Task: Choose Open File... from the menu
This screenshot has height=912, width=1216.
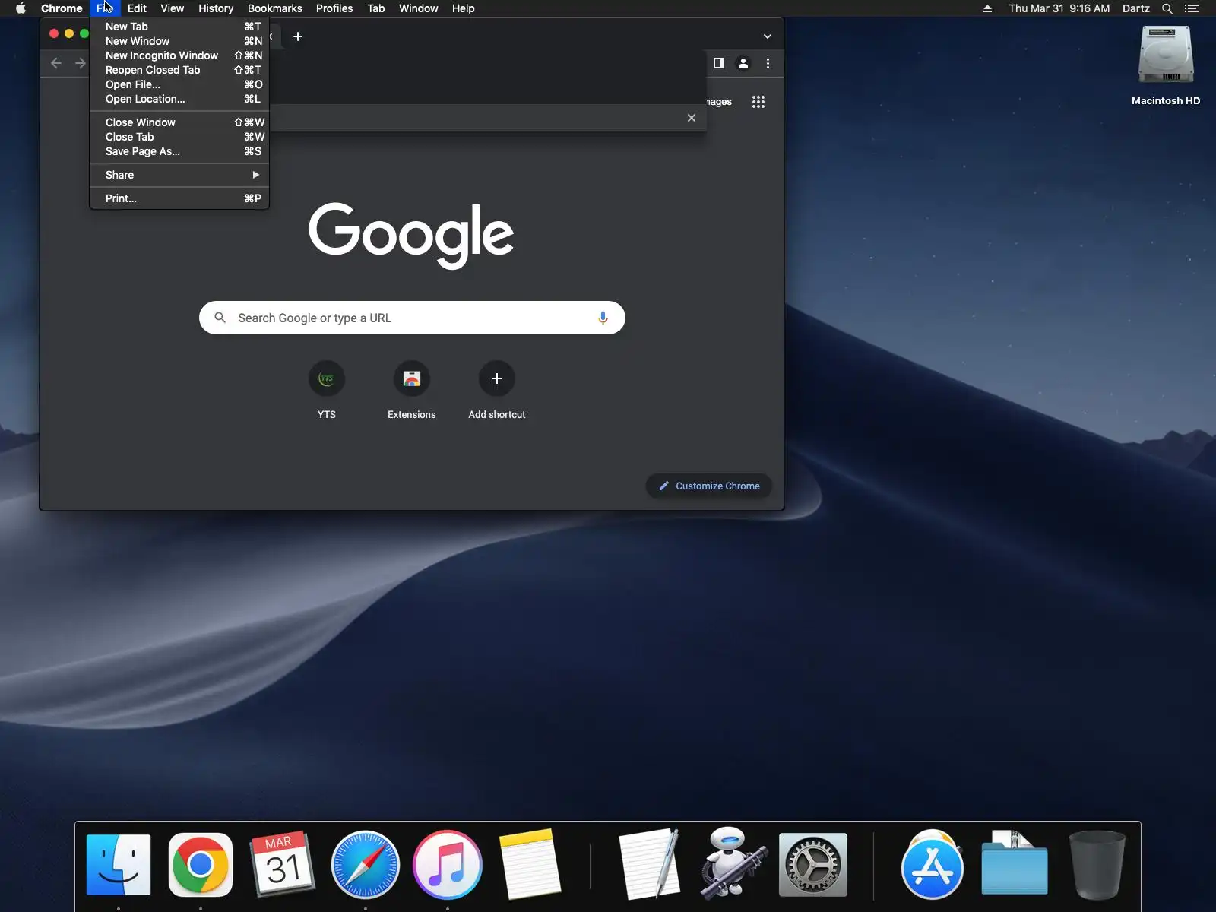Action: click(179, 84)
